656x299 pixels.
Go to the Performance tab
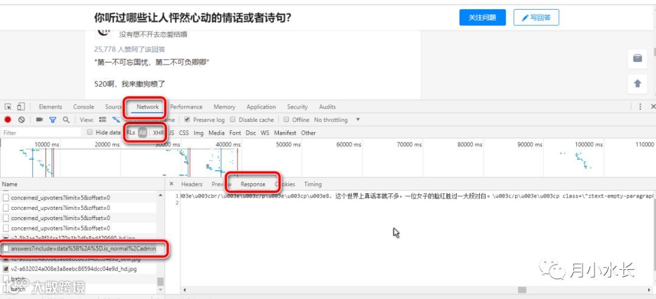pyautogui.click(x=186, y=107)
